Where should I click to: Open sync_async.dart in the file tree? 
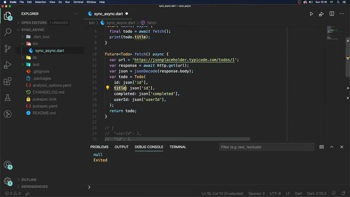pos(50,51)
